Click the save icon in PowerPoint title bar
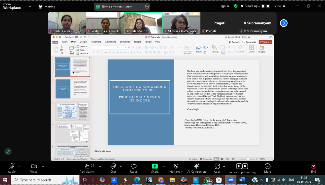The height and width of the screenshot is (185, 325). pos(85,37)
